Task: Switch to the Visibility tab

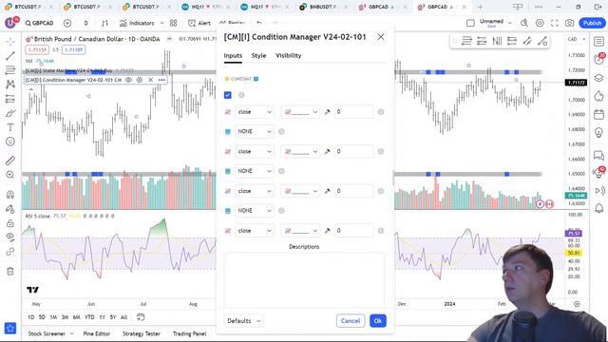Action: point(289,56)
